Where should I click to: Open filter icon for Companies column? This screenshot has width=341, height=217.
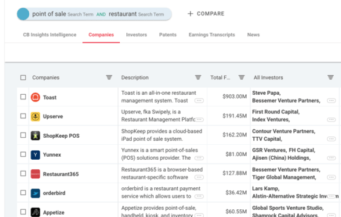pyautogui.click(x=109, y=77)
